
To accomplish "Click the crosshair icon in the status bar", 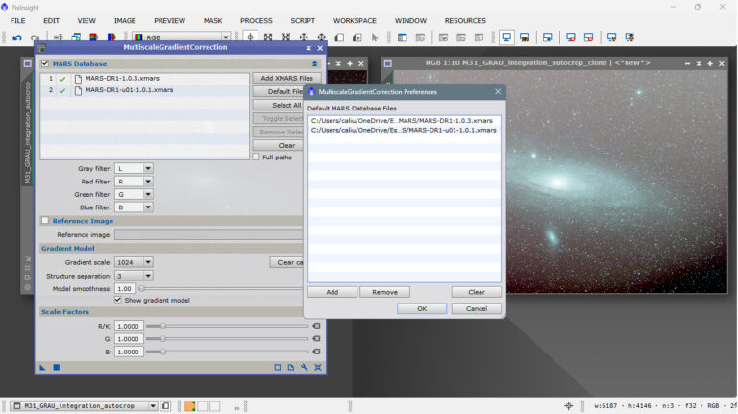I will click(x=569, y=405).
